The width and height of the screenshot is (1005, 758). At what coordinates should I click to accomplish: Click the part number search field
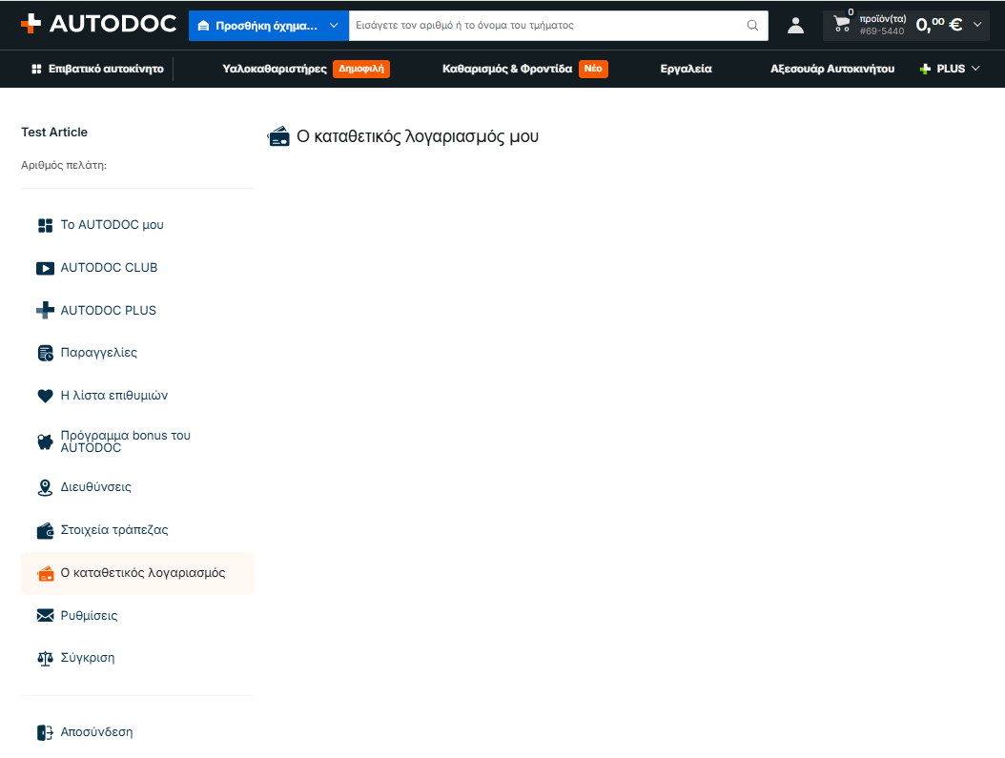coord(546,26)
